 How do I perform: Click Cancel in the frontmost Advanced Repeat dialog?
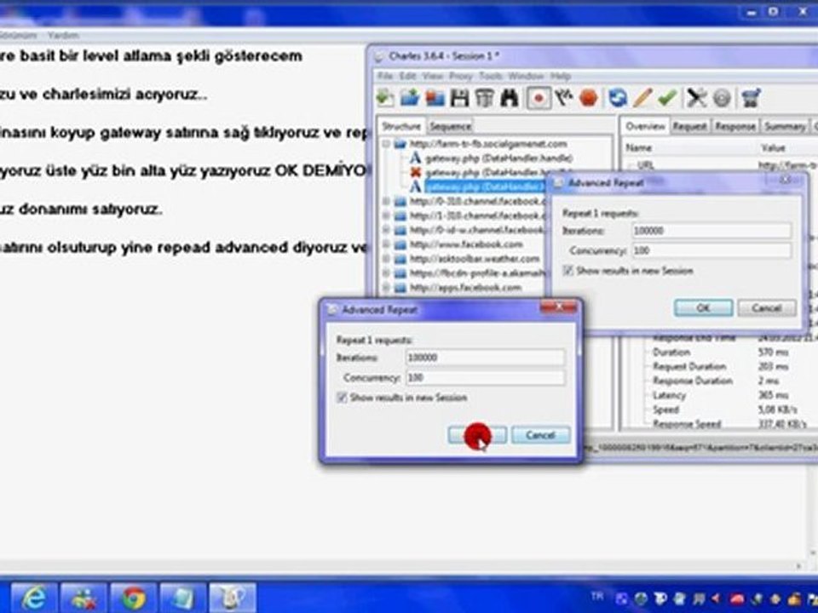pos(540,435)
